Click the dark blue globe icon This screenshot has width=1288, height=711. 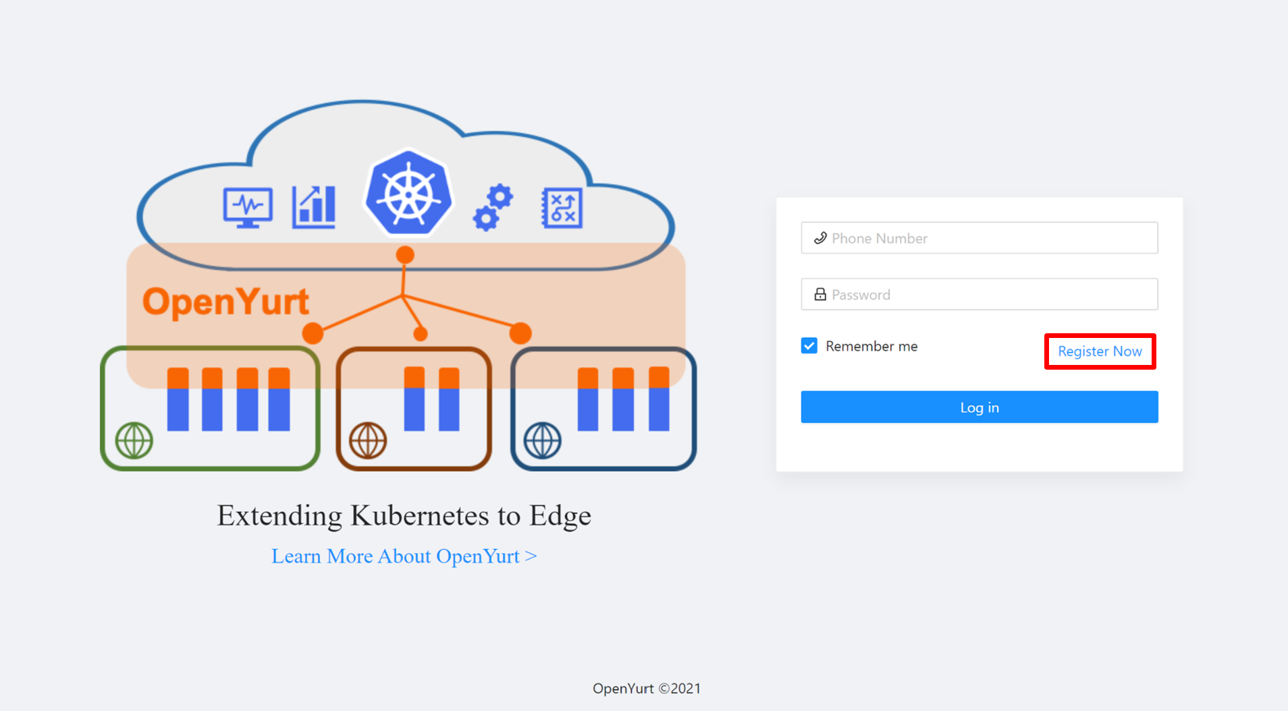[x=542, y=440]
